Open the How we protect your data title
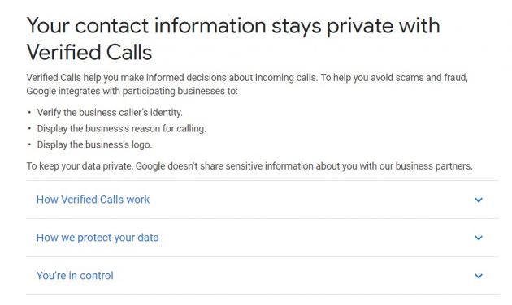This screenshot has width=512, height=305. 98,238
